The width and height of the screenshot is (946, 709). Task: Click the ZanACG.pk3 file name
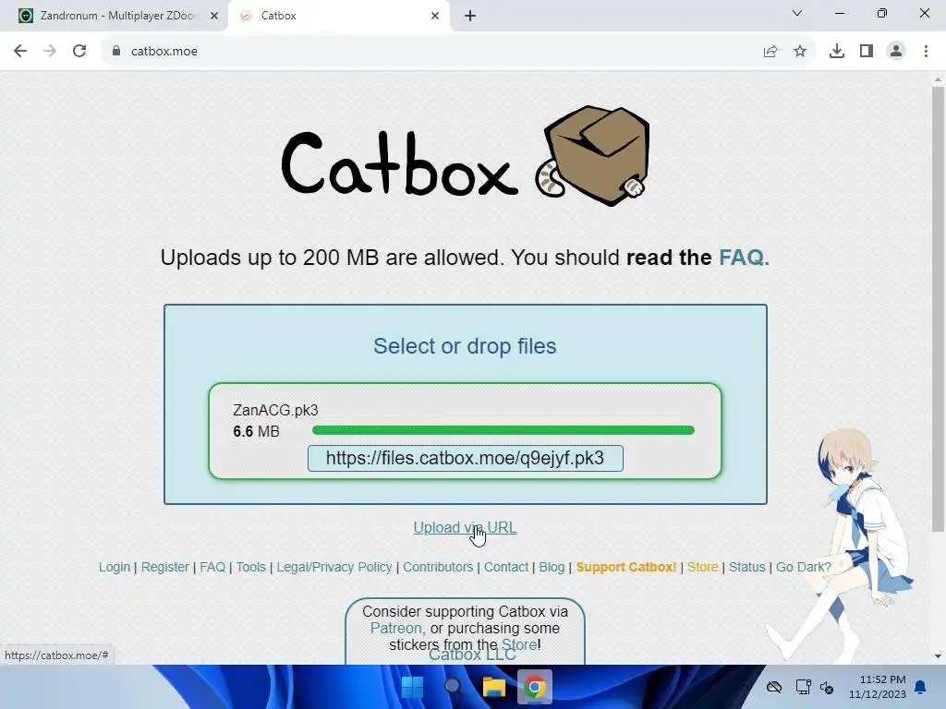coord(275,410)
